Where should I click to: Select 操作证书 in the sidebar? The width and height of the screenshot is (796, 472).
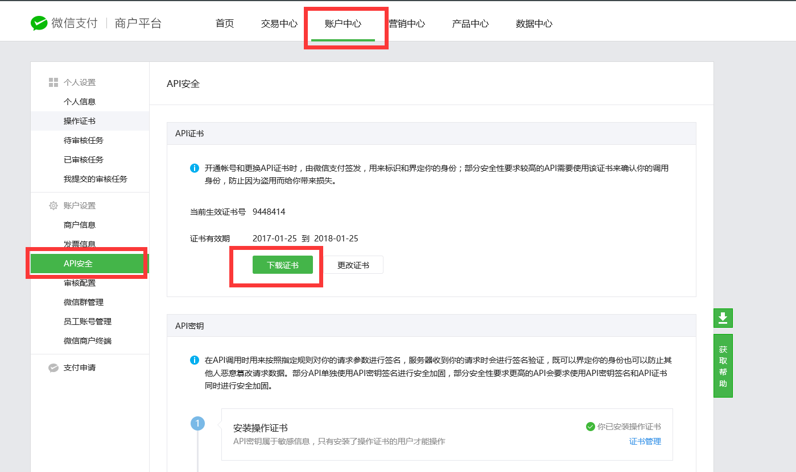tap(80, 121)
